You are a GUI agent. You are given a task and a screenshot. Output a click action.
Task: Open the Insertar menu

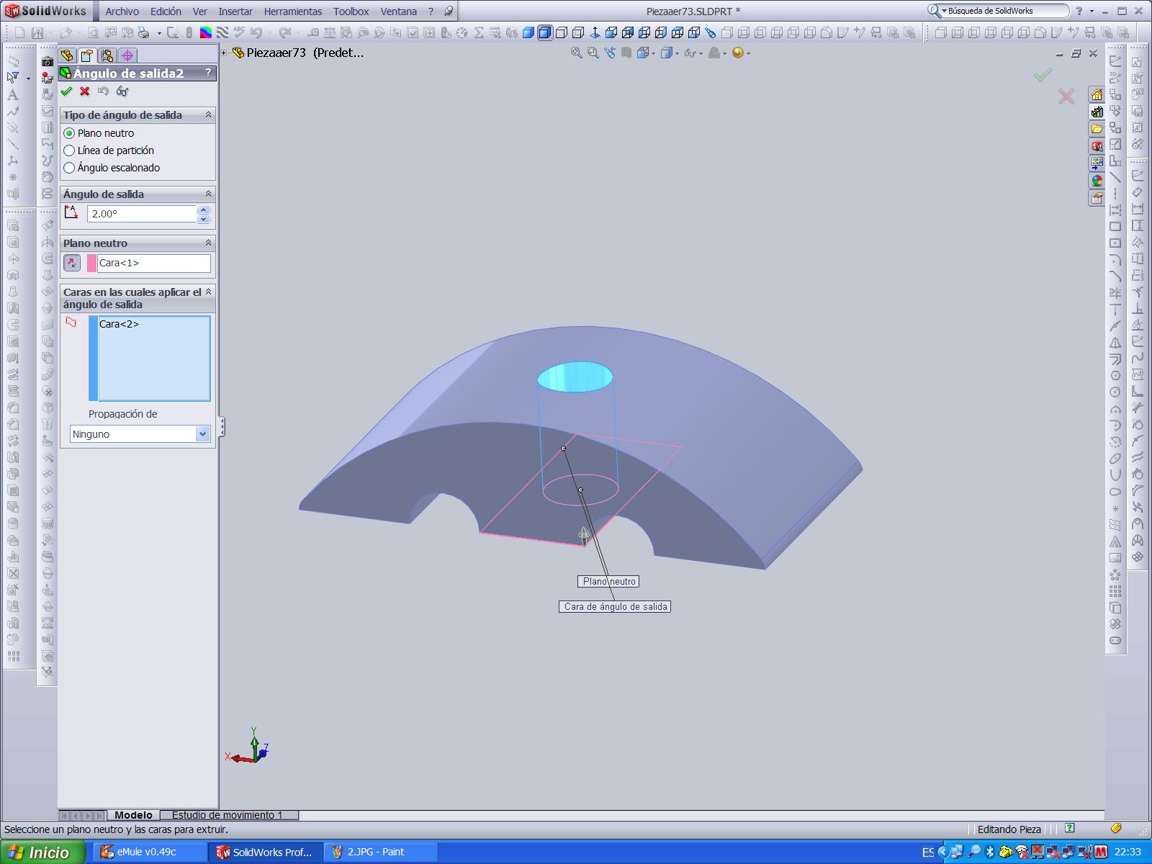(x=235, y=12)
